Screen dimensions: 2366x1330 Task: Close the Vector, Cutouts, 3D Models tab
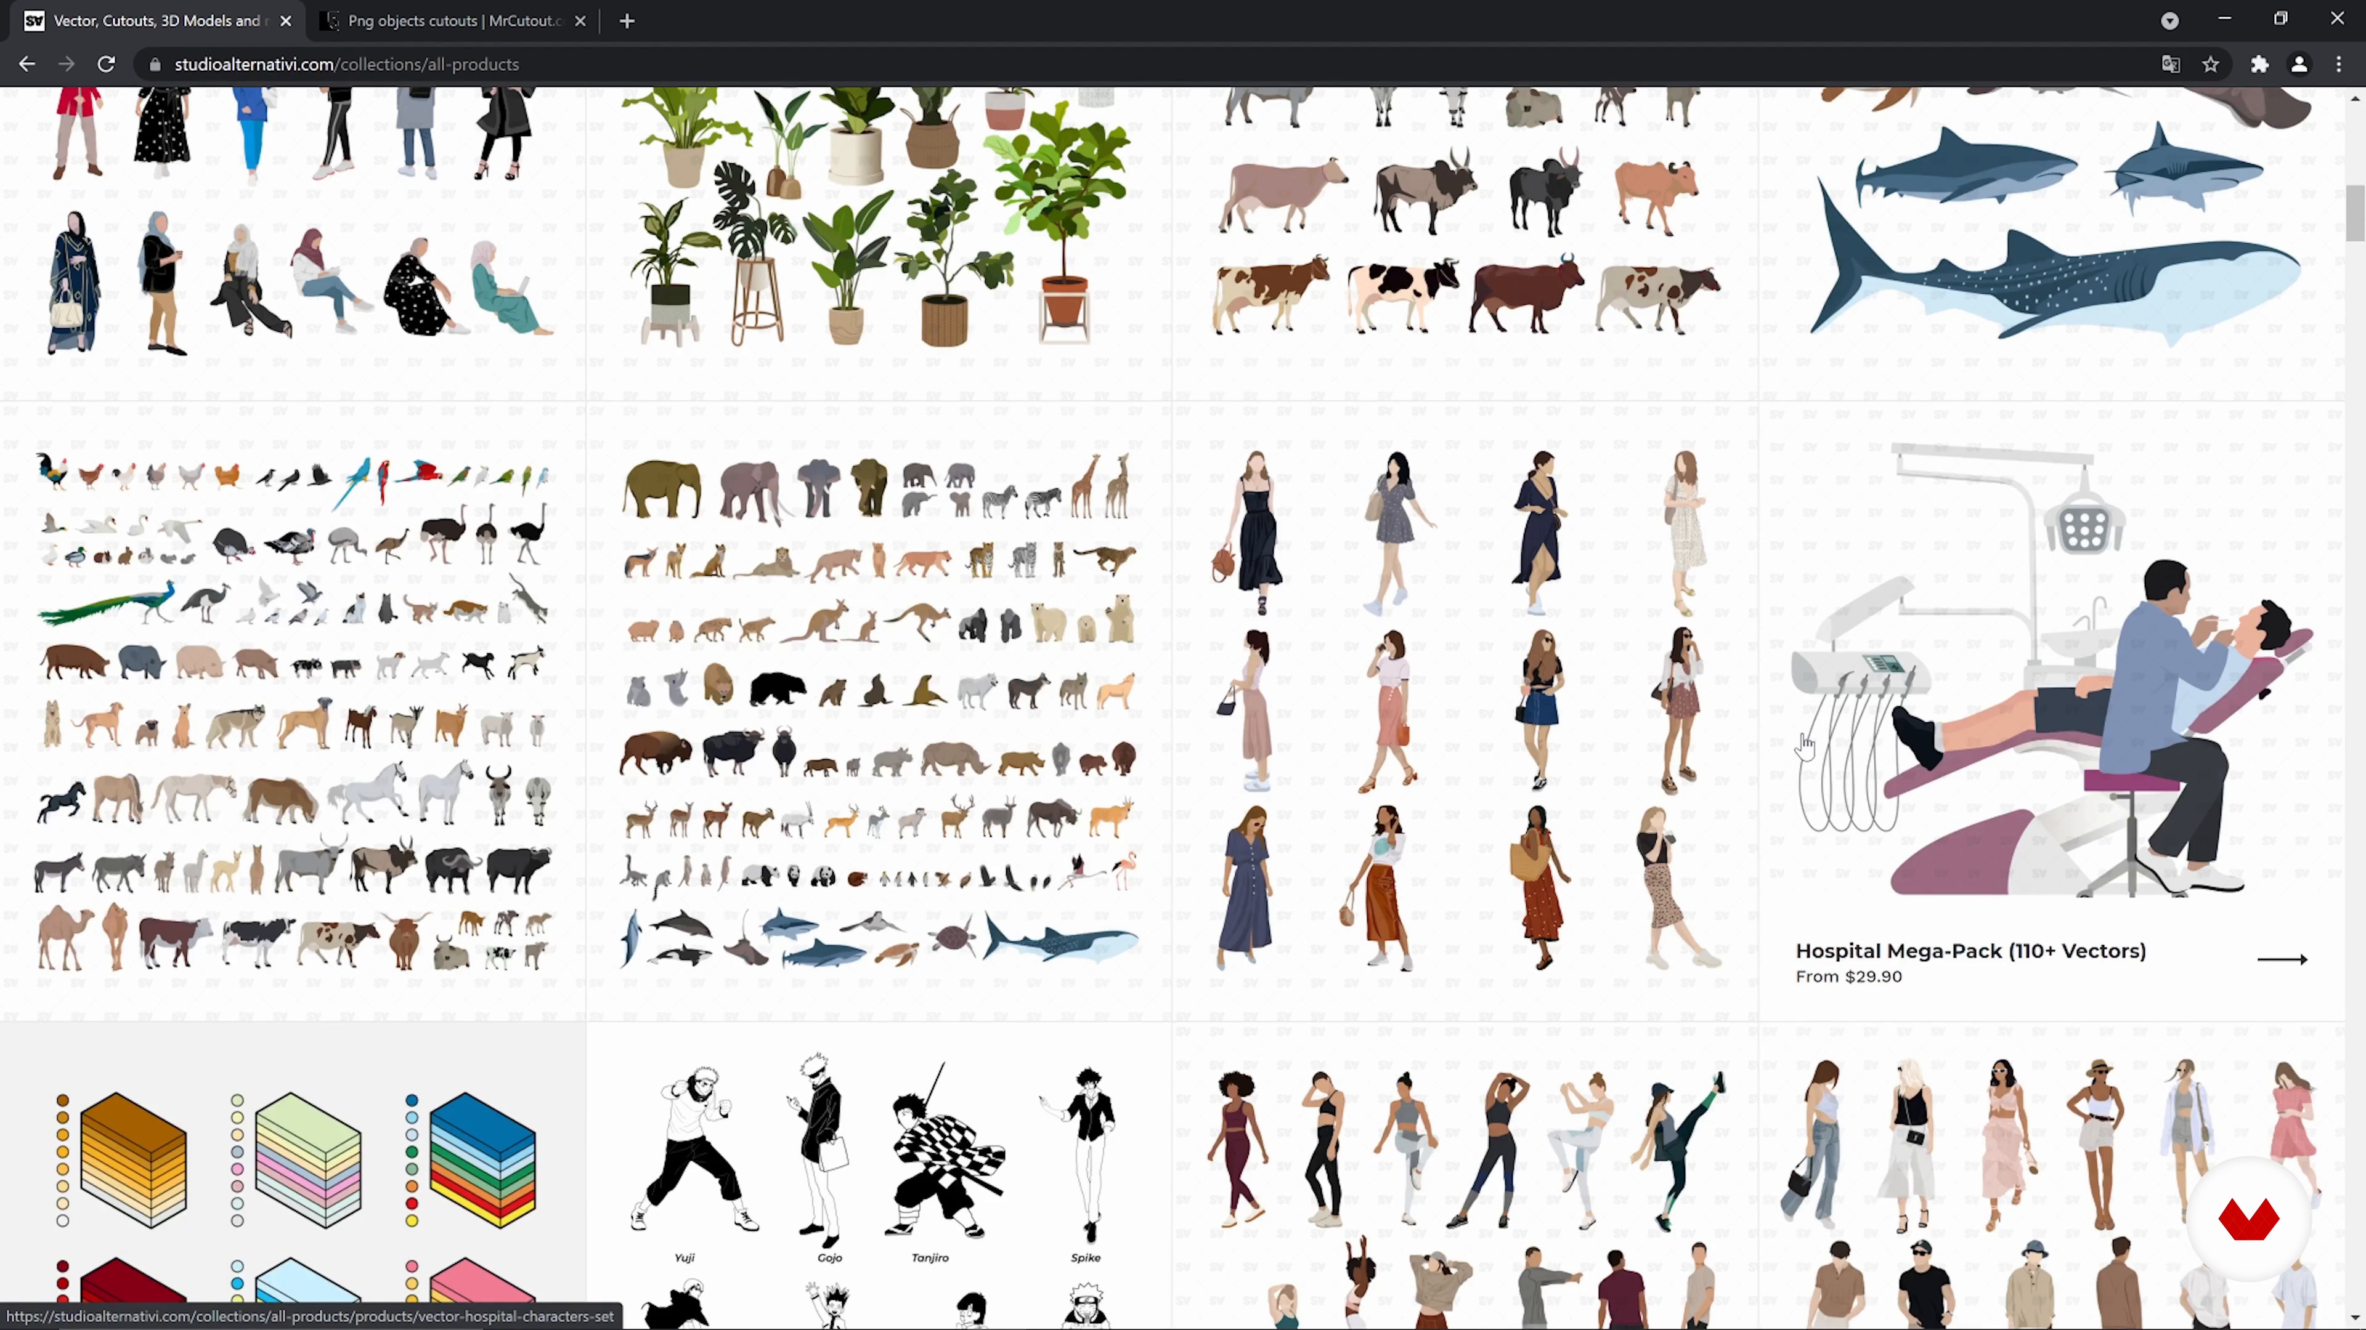click(x=286, y=21)
